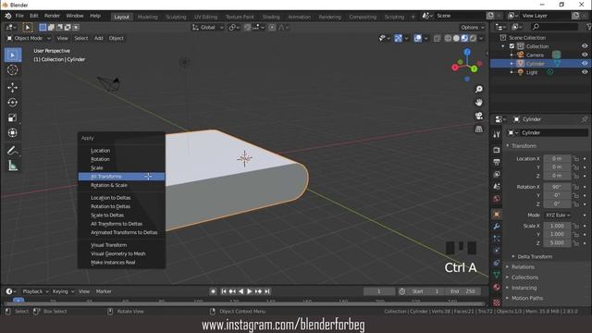Select the Rotate tool
Viewport: 592px width, 333px height.
[13, 103]
